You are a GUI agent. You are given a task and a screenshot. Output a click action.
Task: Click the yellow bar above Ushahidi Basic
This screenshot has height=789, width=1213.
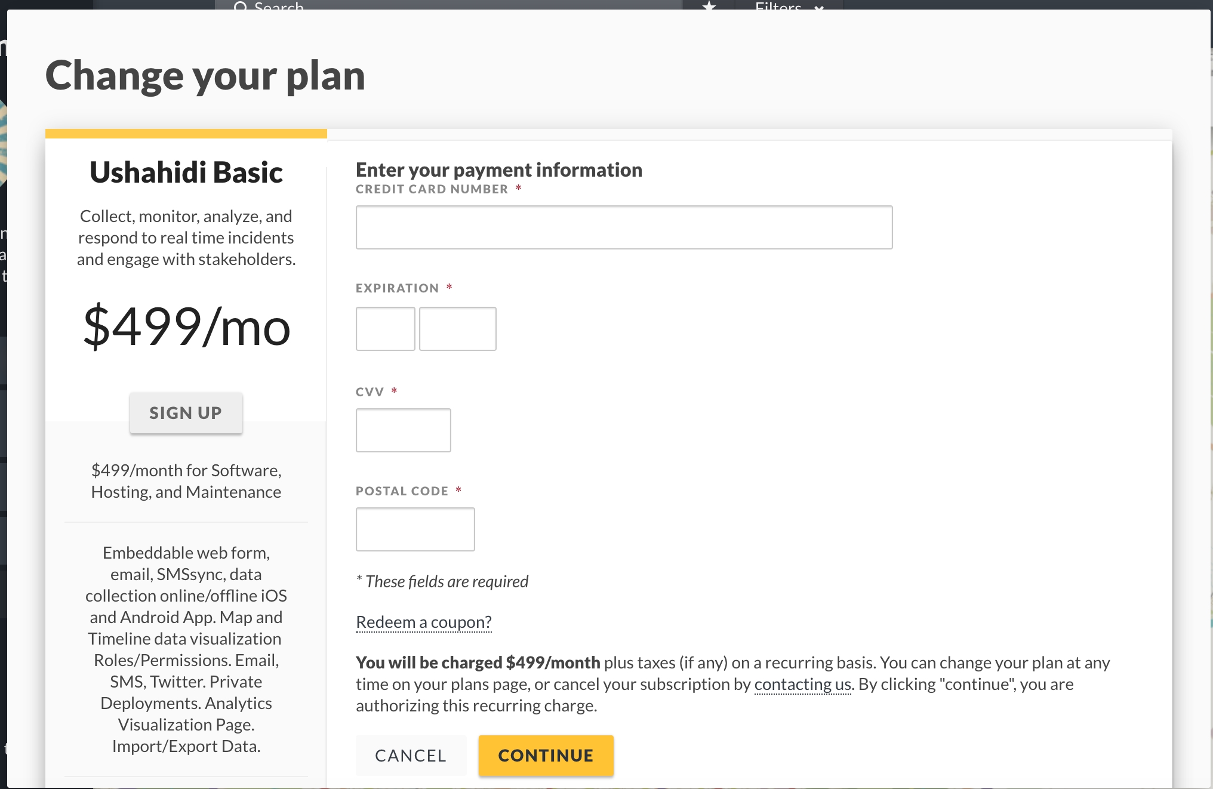point(186,134)
